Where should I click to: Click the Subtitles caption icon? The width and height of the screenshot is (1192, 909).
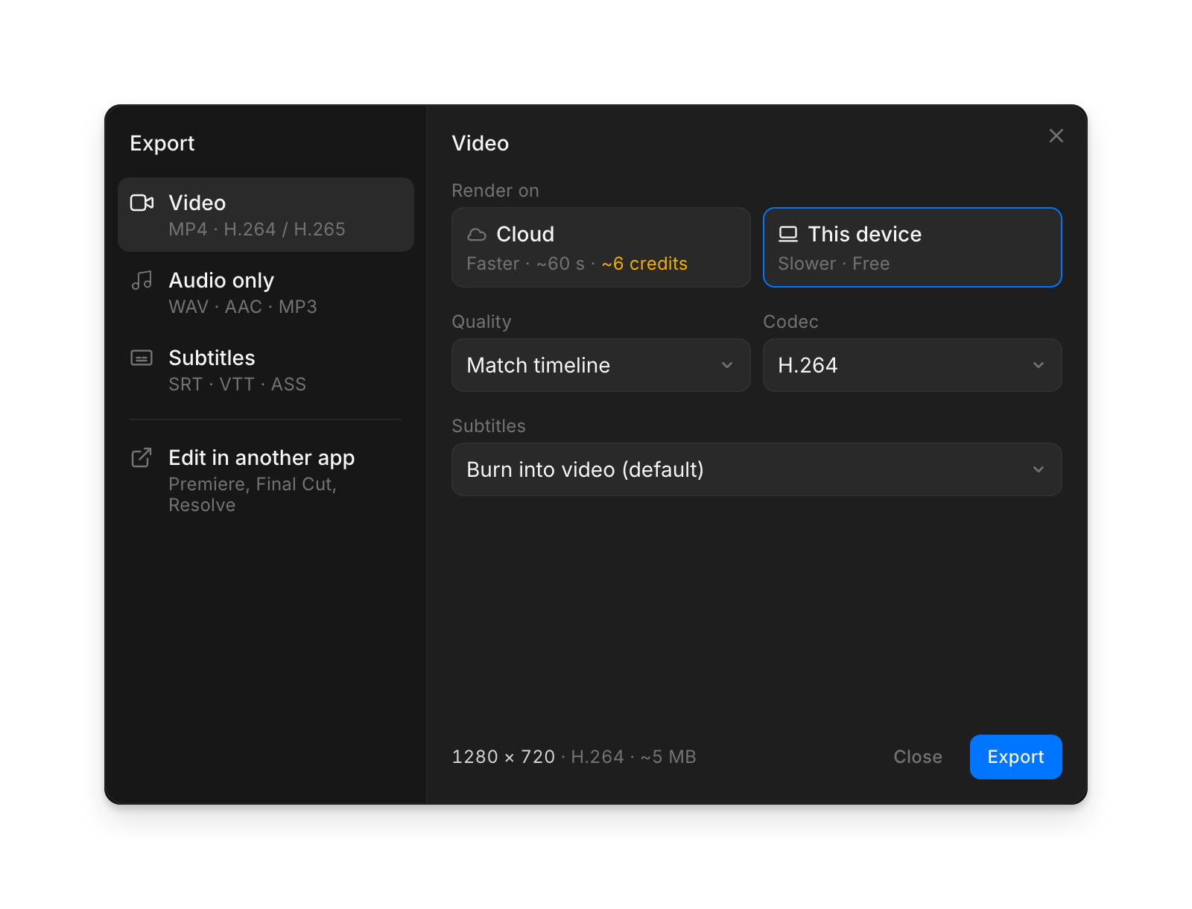(x=142, y=358)
